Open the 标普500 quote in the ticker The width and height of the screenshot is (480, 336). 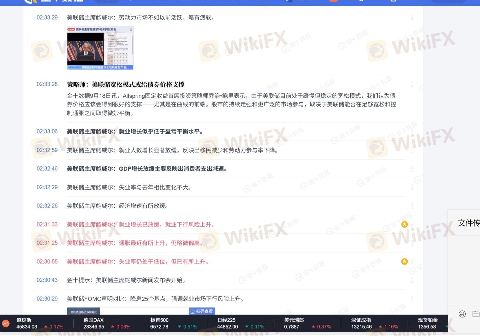click(174, 324)
